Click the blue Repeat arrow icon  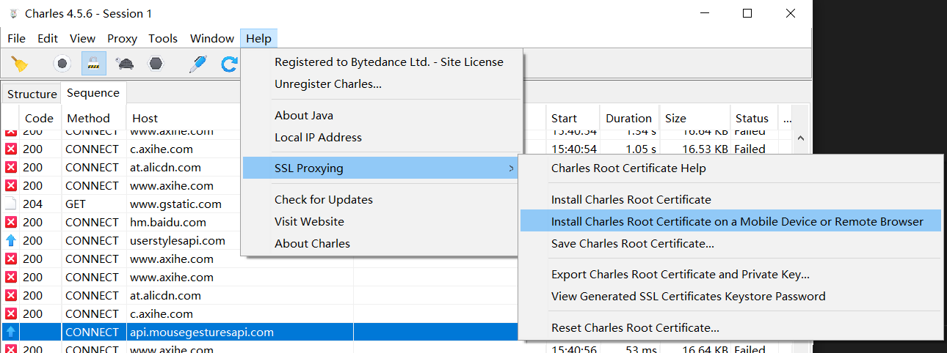tap(229, 64)
